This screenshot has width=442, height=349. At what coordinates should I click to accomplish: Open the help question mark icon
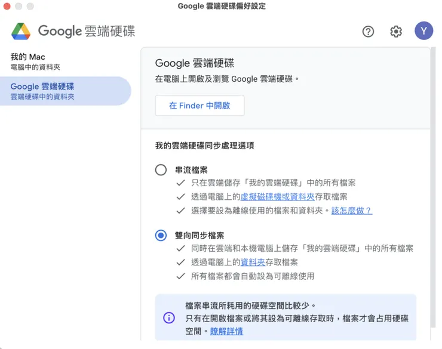click(368, 31)
